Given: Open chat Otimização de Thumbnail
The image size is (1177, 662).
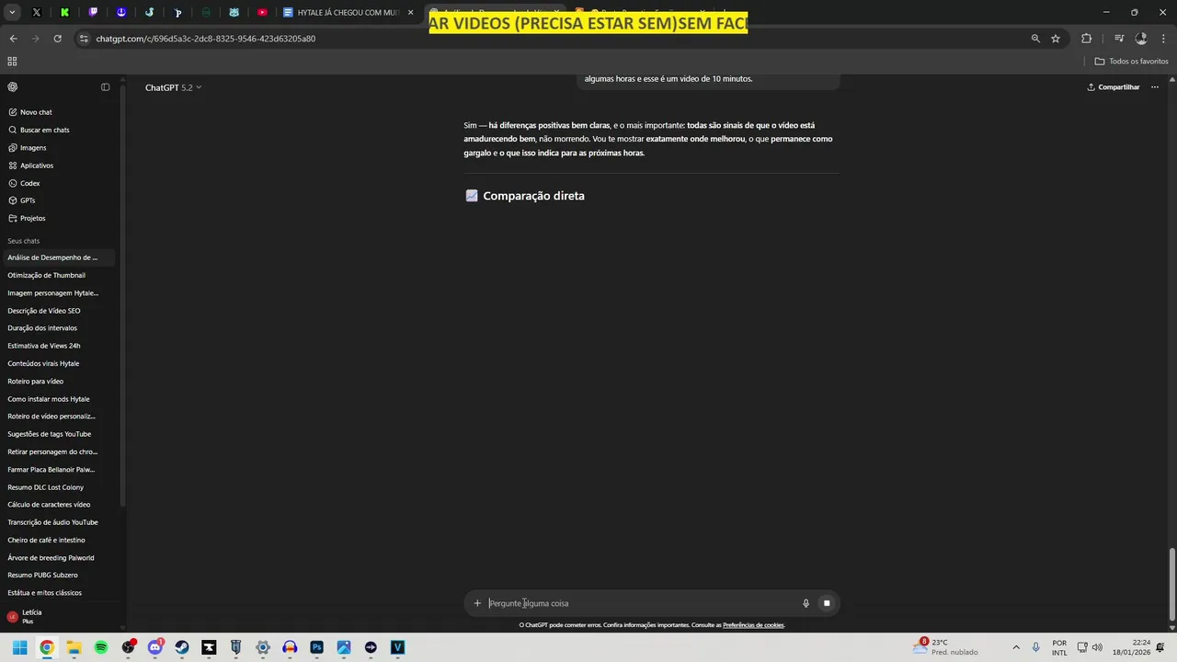Looking at the screenshot, I should [x=46, y=275].
